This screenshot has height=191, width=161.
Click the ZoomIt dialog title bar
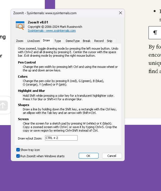tap(64, 13)
